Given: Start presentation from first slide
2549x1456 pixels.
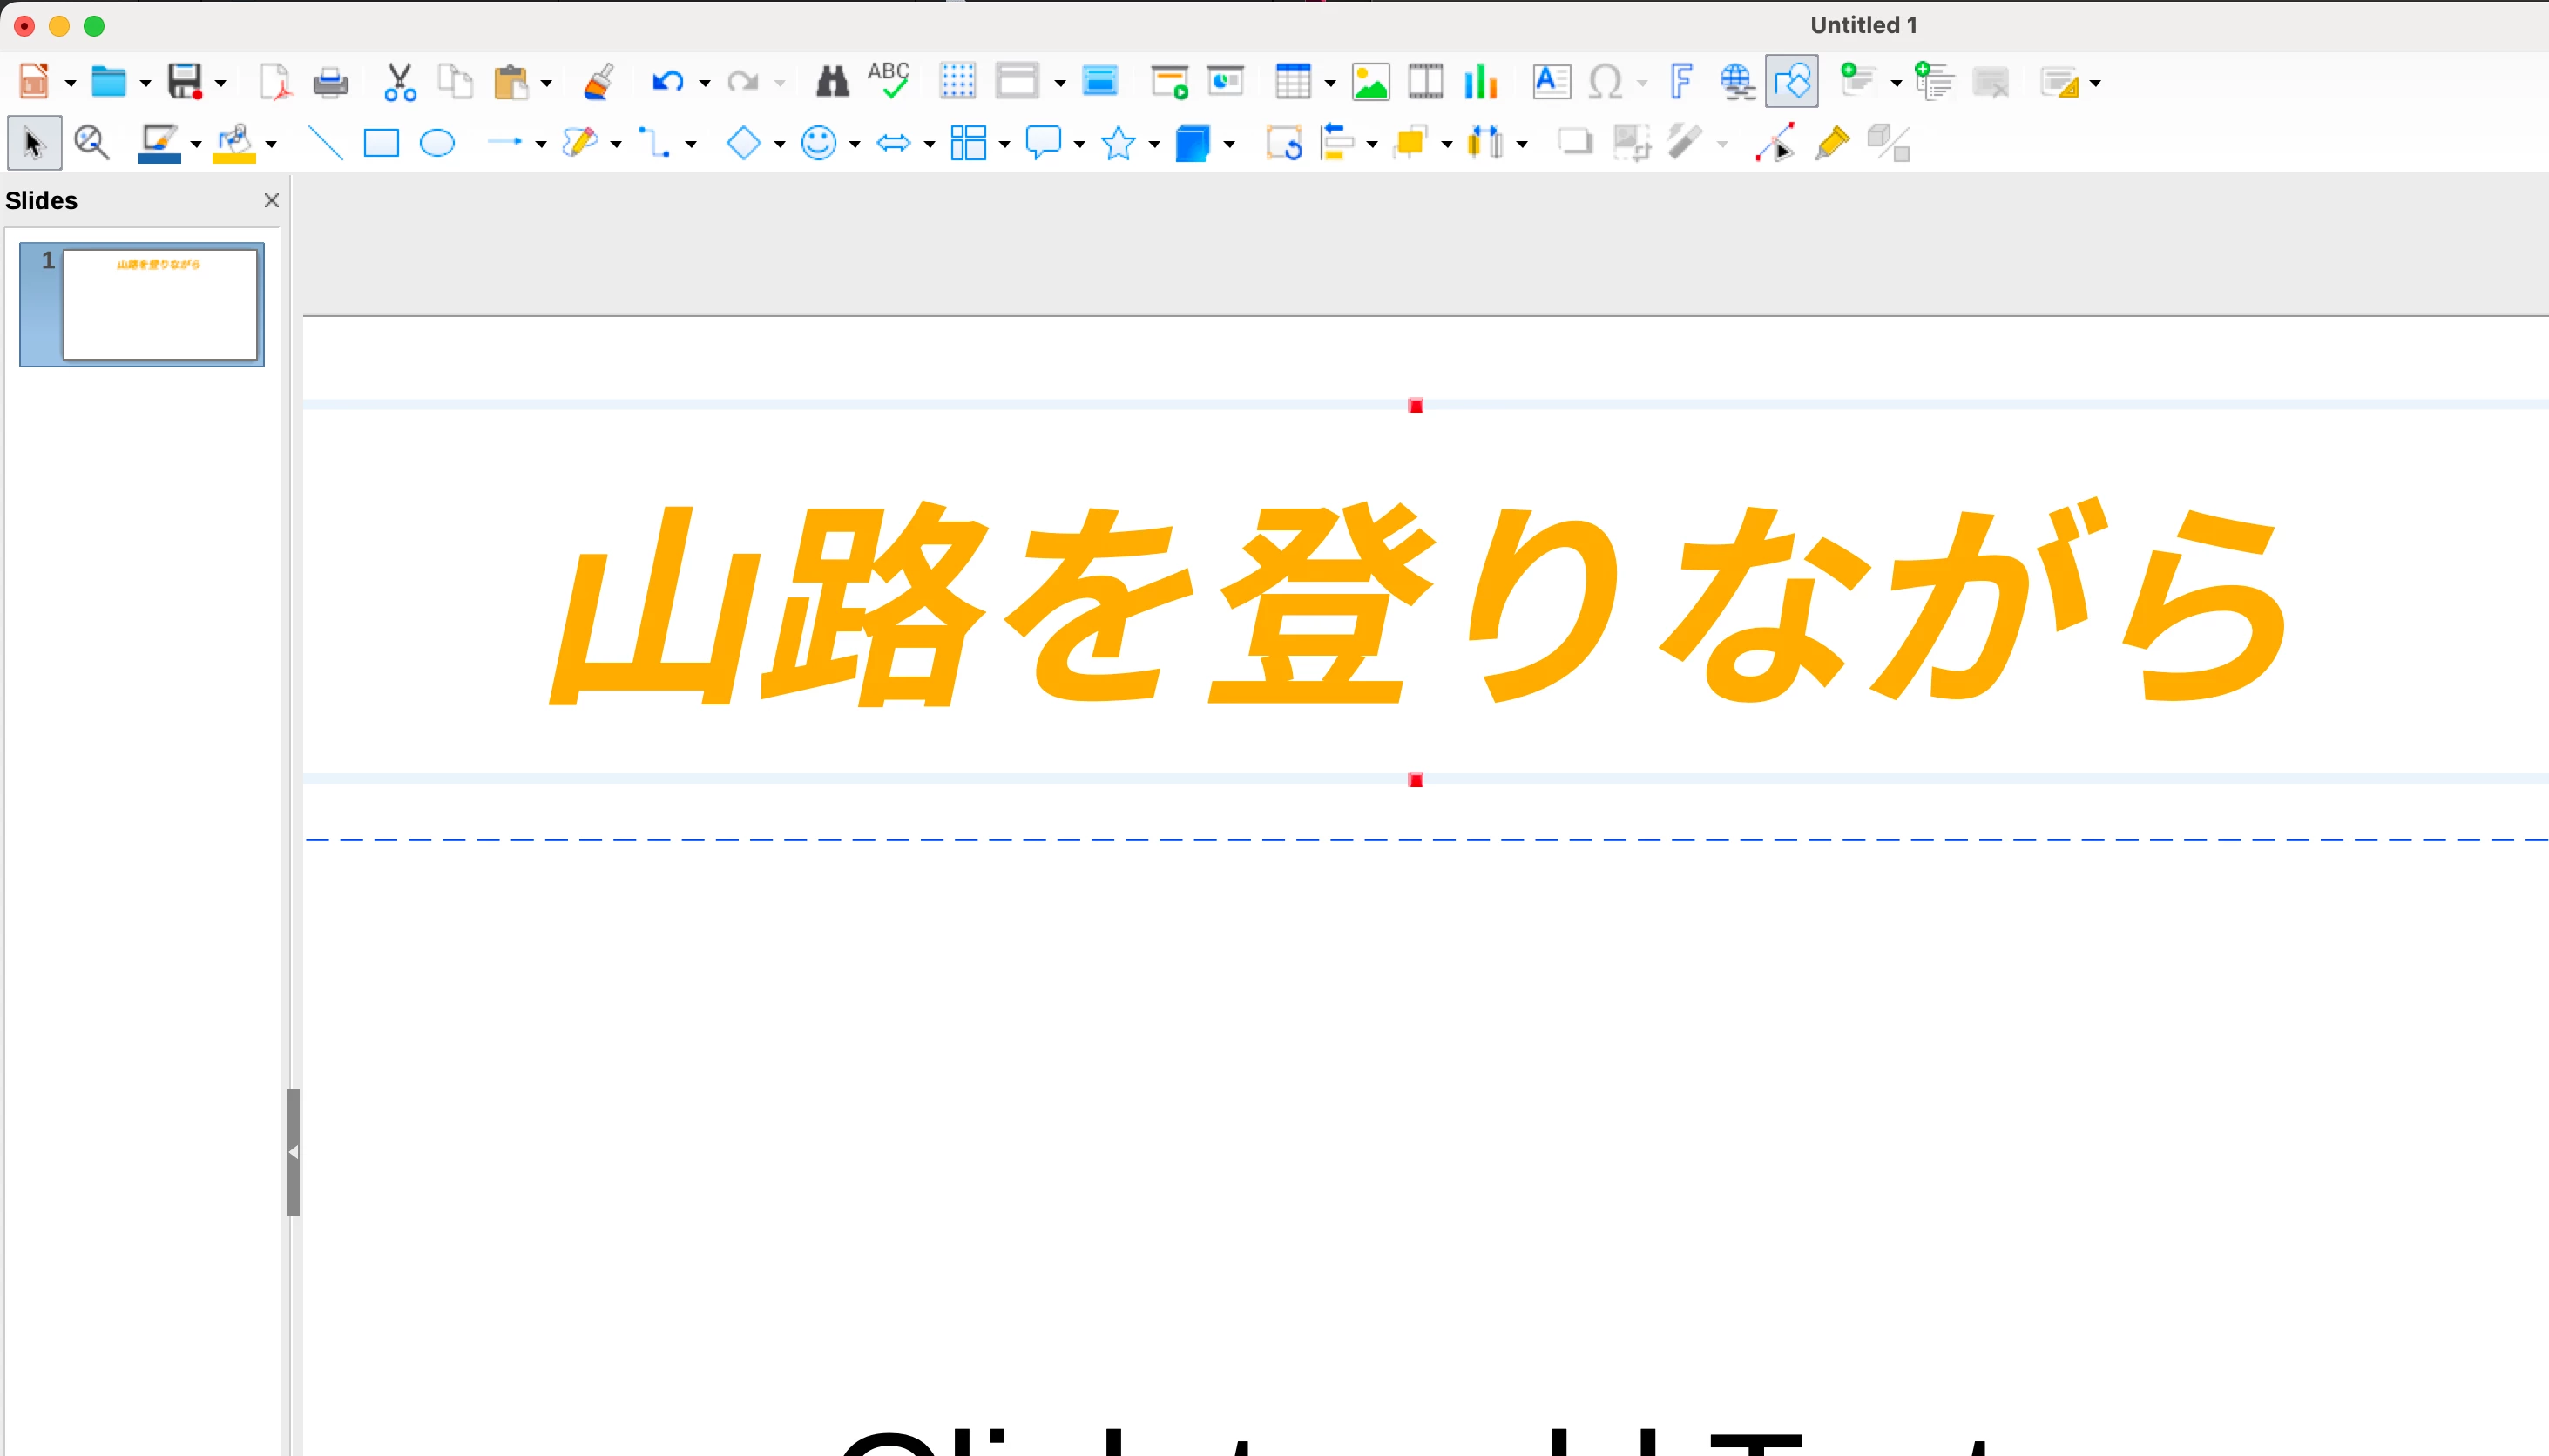Looking at the screenshot, I should pyautogui.click(x=1169, y=82).
